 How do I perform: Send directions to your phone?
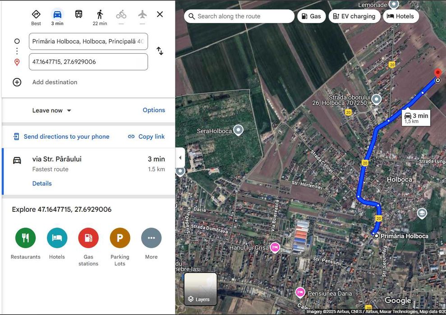[61, 137]
